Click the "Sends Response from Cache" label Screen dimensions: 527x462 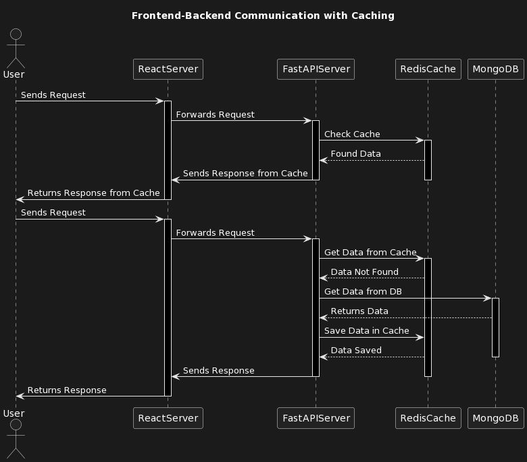click(245, 174)
